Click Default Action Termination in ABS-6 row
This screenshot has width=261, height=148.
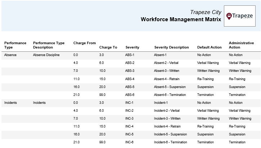[x=206, y=95]
